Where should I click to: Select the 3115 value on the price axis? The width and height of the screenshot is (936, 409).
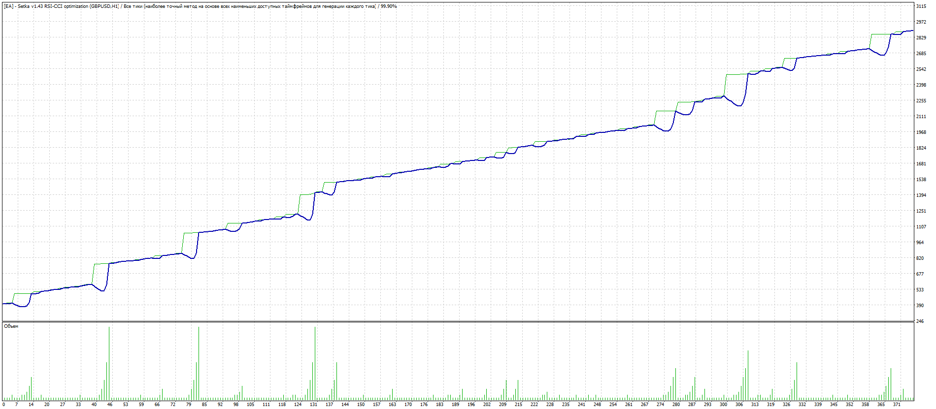(921, 6)
